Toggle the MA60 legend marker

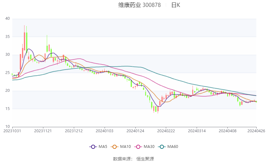coord(162,147)
